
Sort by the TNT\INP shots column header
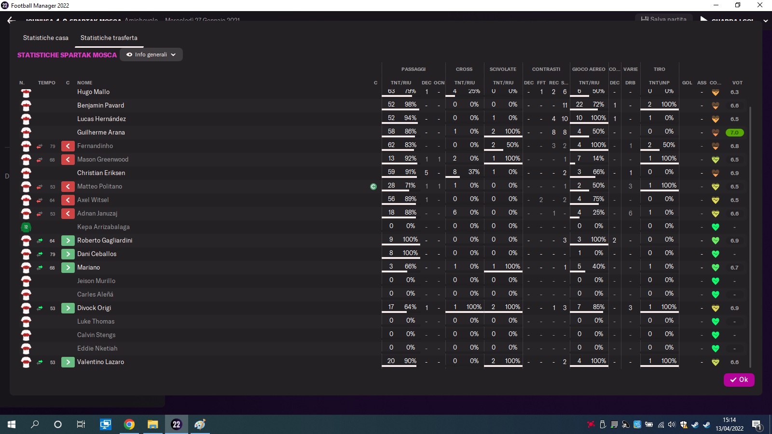tap(659, 83)
